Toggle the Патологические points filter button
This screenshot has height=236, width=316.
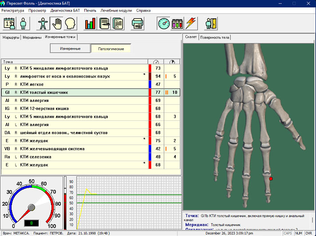tap(111, 48)
